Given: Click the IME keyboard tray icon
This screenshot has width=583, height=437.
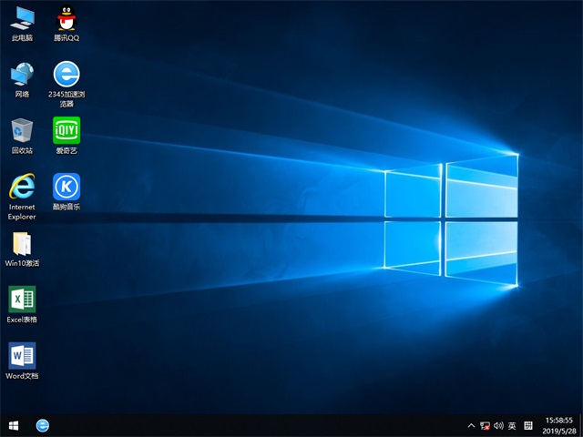Looking at the screenshot, I should coord(527,425).
